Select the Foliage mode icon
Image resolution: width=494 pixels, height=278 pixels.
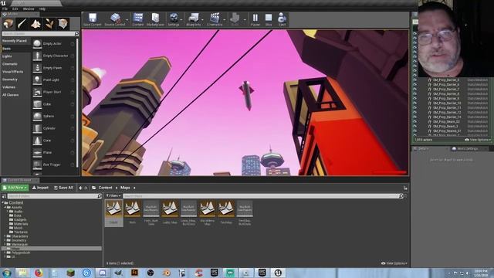[49, 24]
